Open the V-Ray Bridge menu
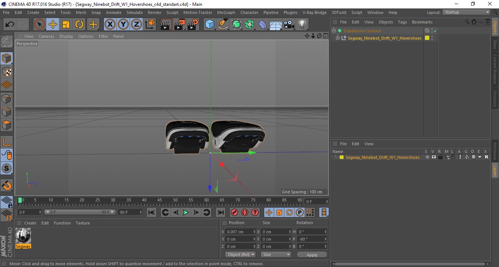Viewport: 499px width, 267px height. (x=314, y=12)
